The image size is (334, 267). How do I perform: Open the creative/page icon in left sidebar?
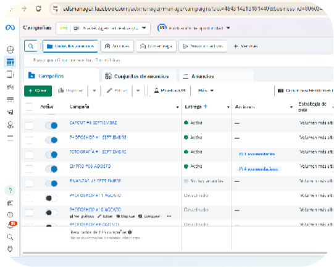(10, 75)
